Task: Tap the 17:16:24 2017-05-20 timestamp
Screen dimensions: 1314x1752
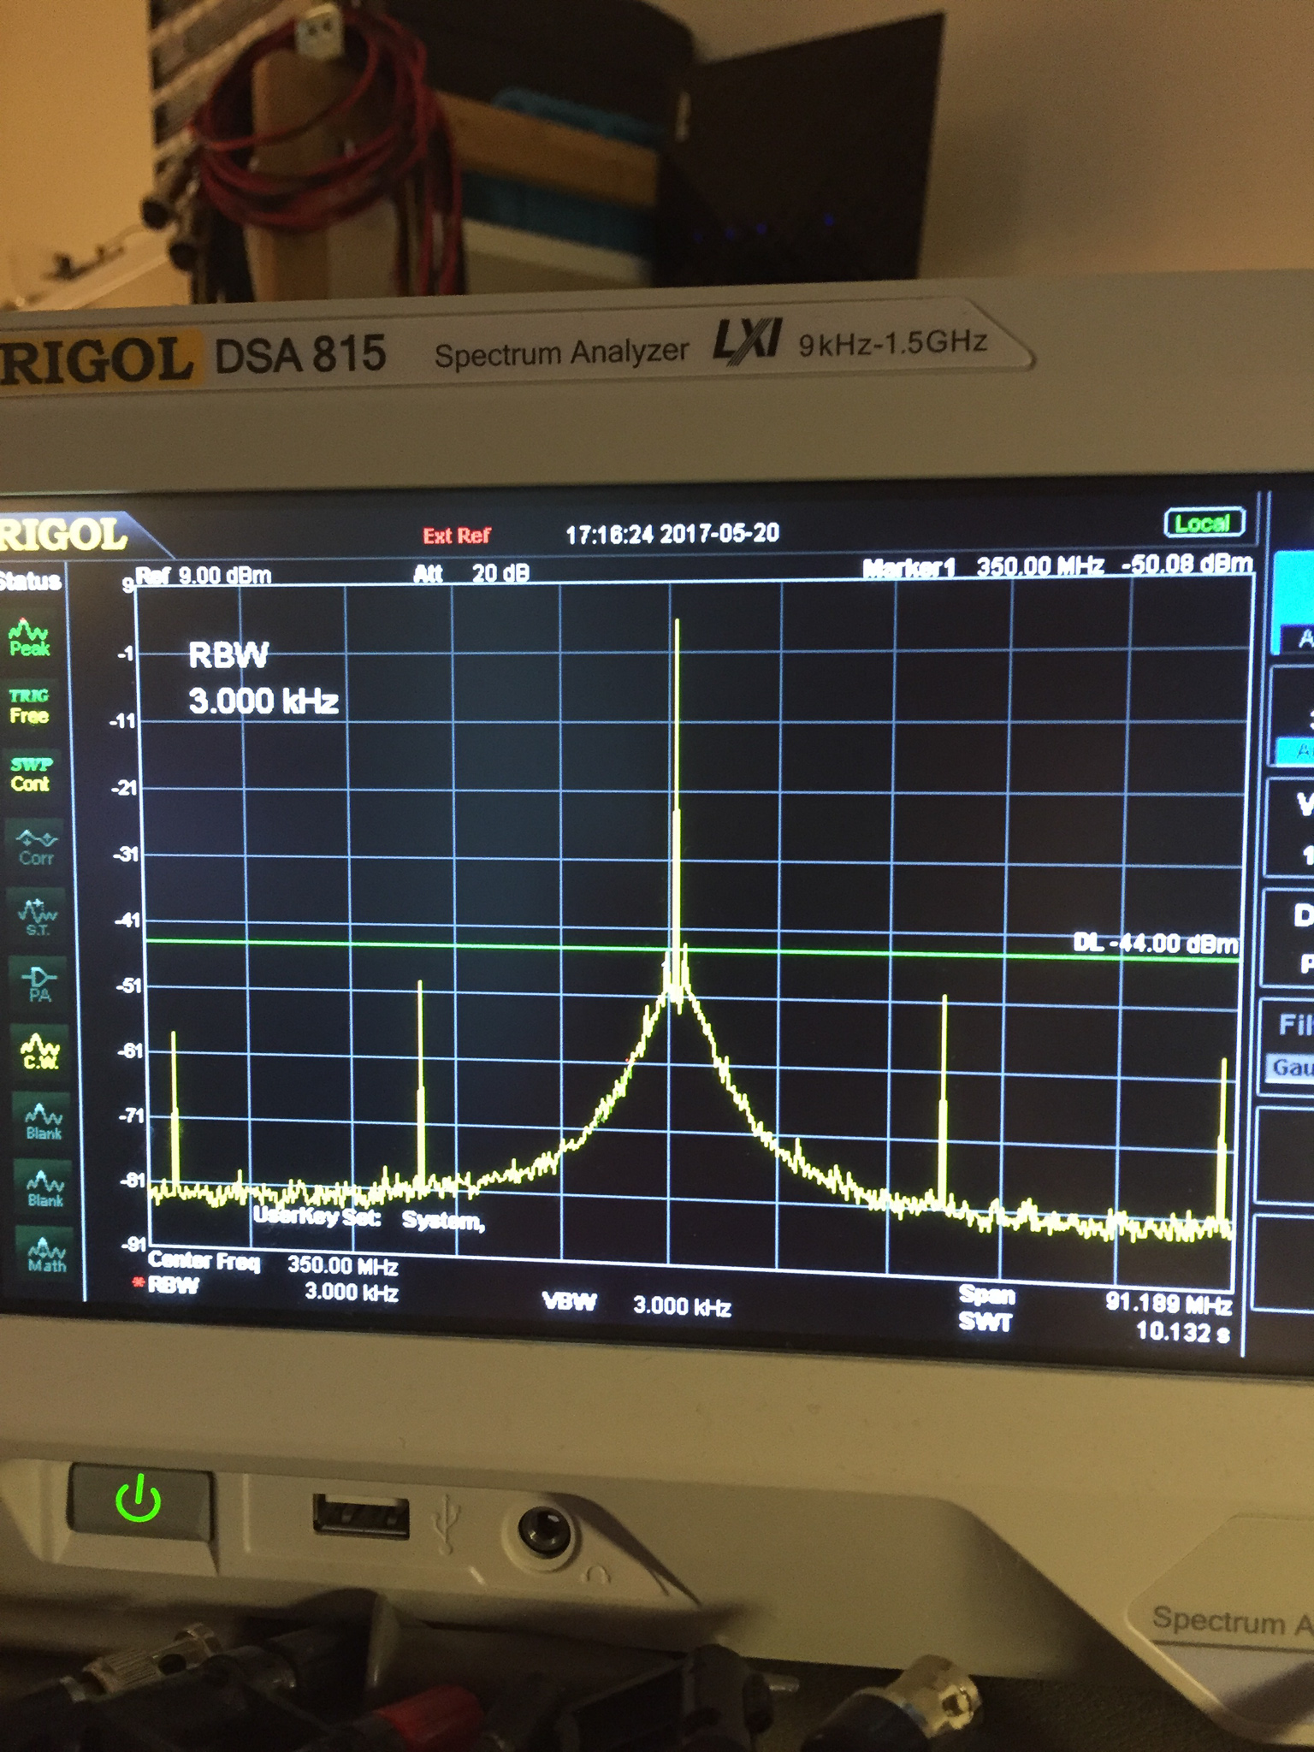Action: point(672,534)
